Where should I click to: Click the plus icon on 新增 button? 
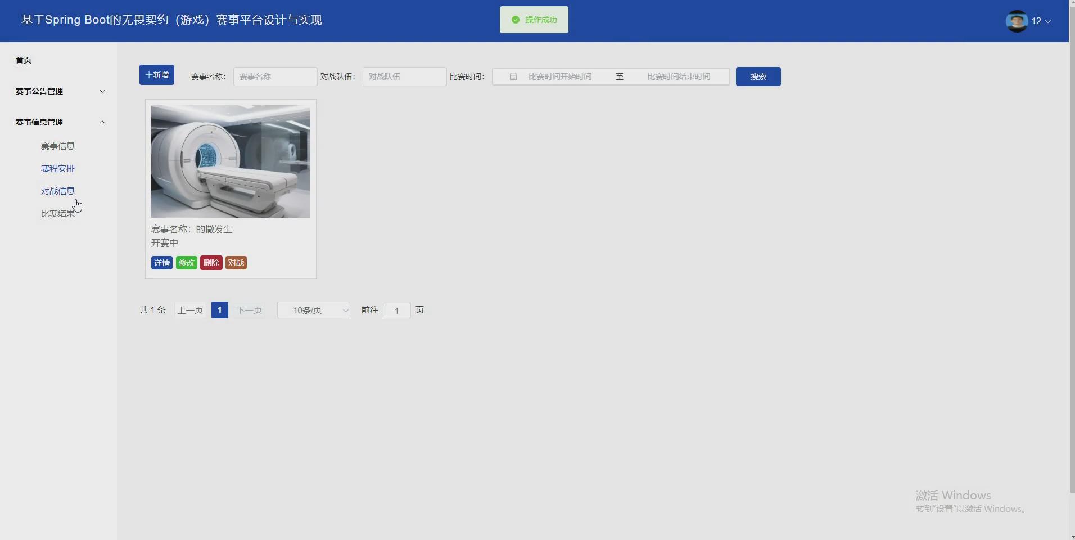coord(148,74)
